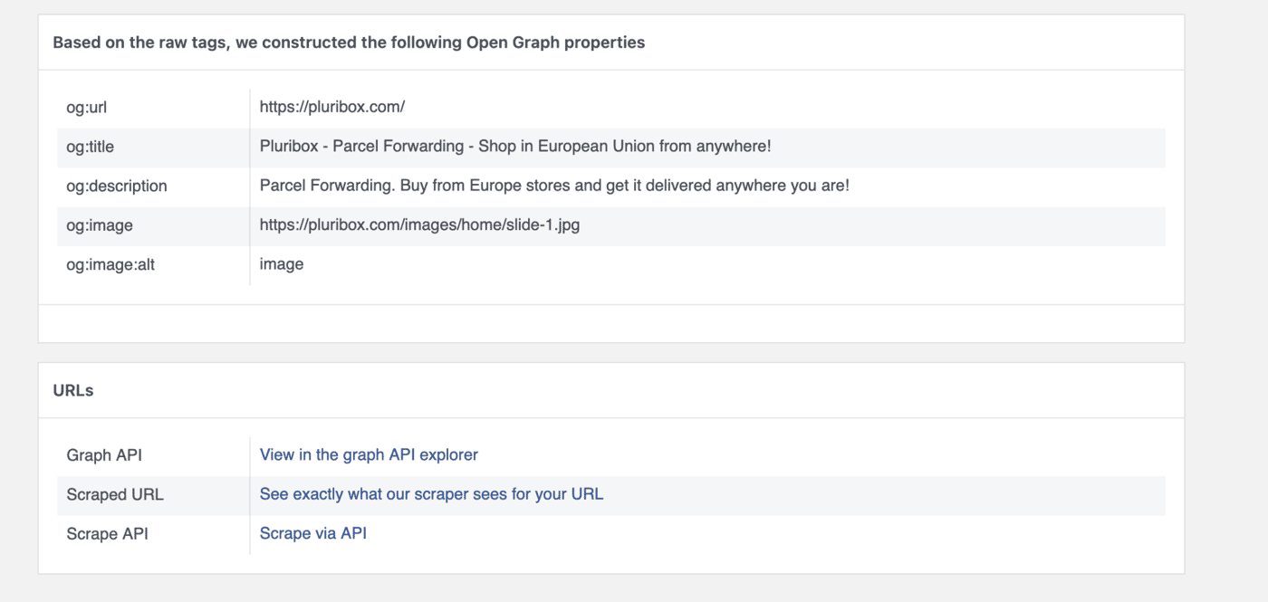Open the 'Scrape via API' link
1268x602 pixels.
tap(313, 533)
